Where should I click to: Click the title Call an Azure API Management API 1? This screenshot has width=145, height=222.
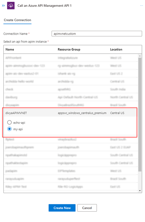point(44,6)
